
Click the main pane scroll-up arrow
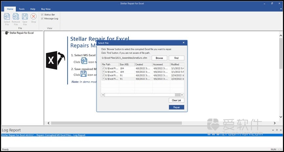click(x=281, y=35)
